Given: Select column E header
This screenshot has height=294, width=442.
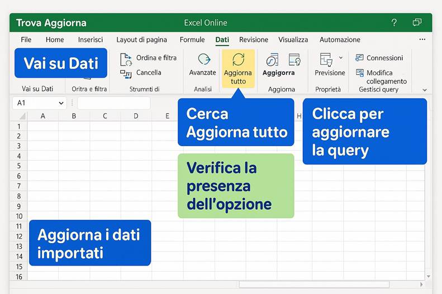Looking at the screenshot, I should point(167,116).
